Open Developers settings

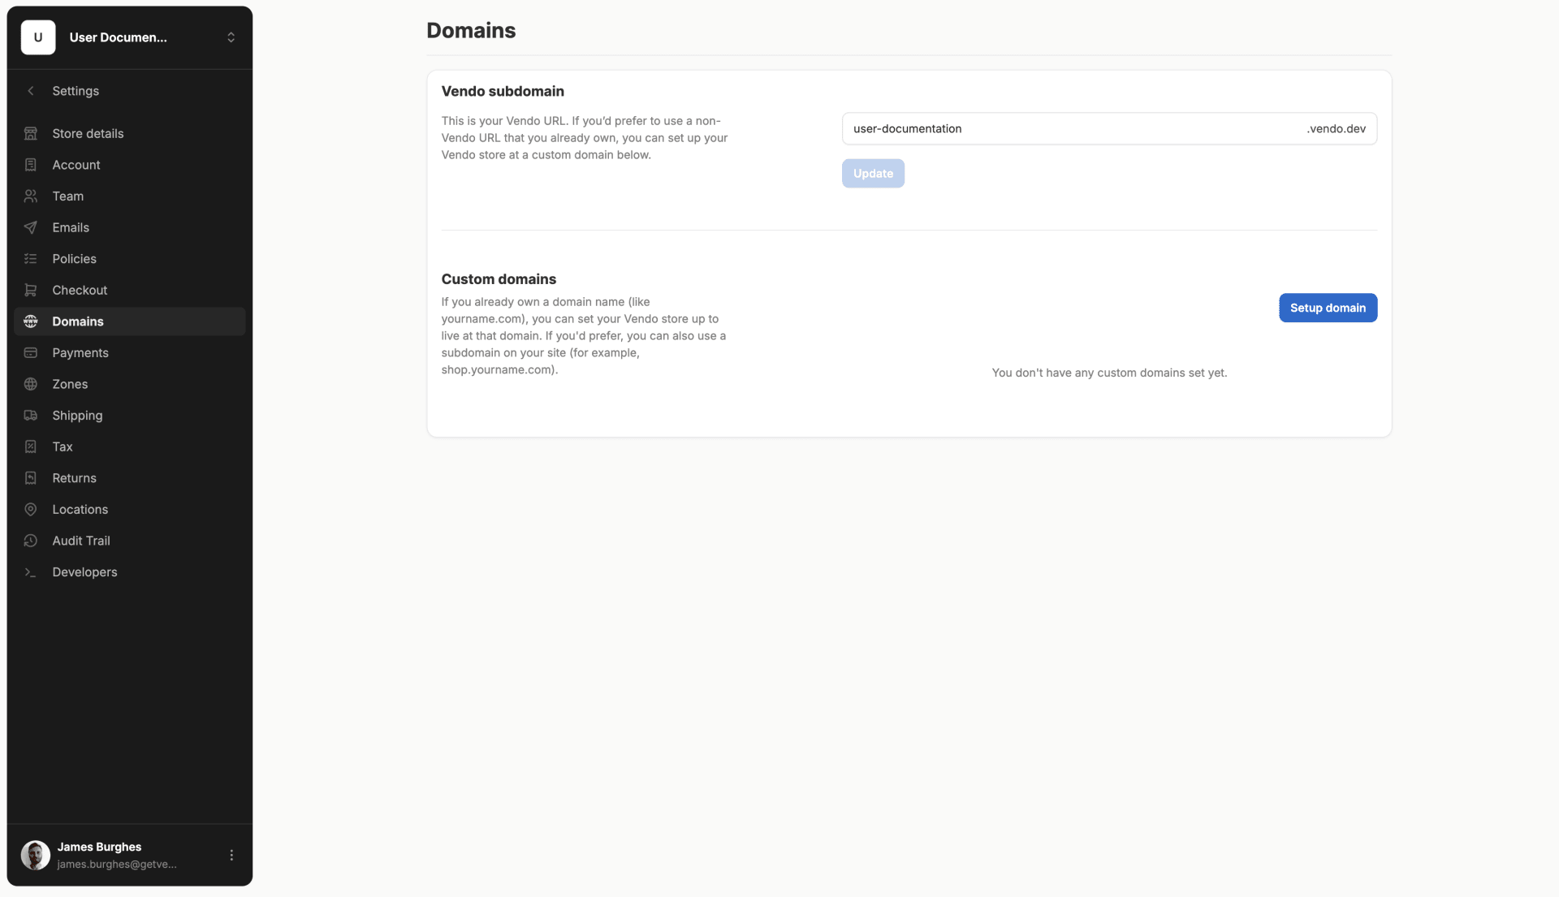pyautogui.click(x=130, y=572)
